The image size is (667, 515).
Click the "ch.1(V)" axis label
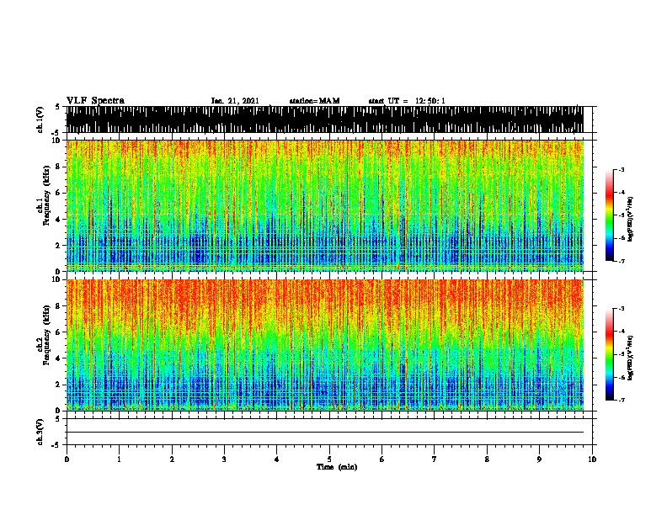[x=40, y=119]
